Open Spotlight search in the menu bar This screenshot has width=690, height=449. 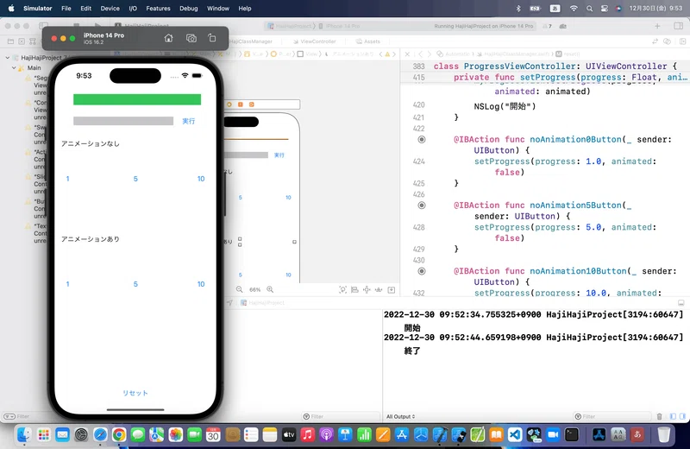[x=590, y=9]
